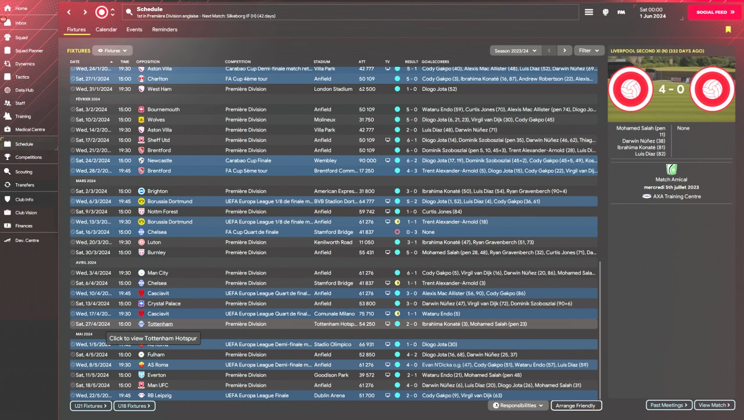Screen dimensions: 744x420
Task: Click the Schedule search bar
Action: point(350,12)
